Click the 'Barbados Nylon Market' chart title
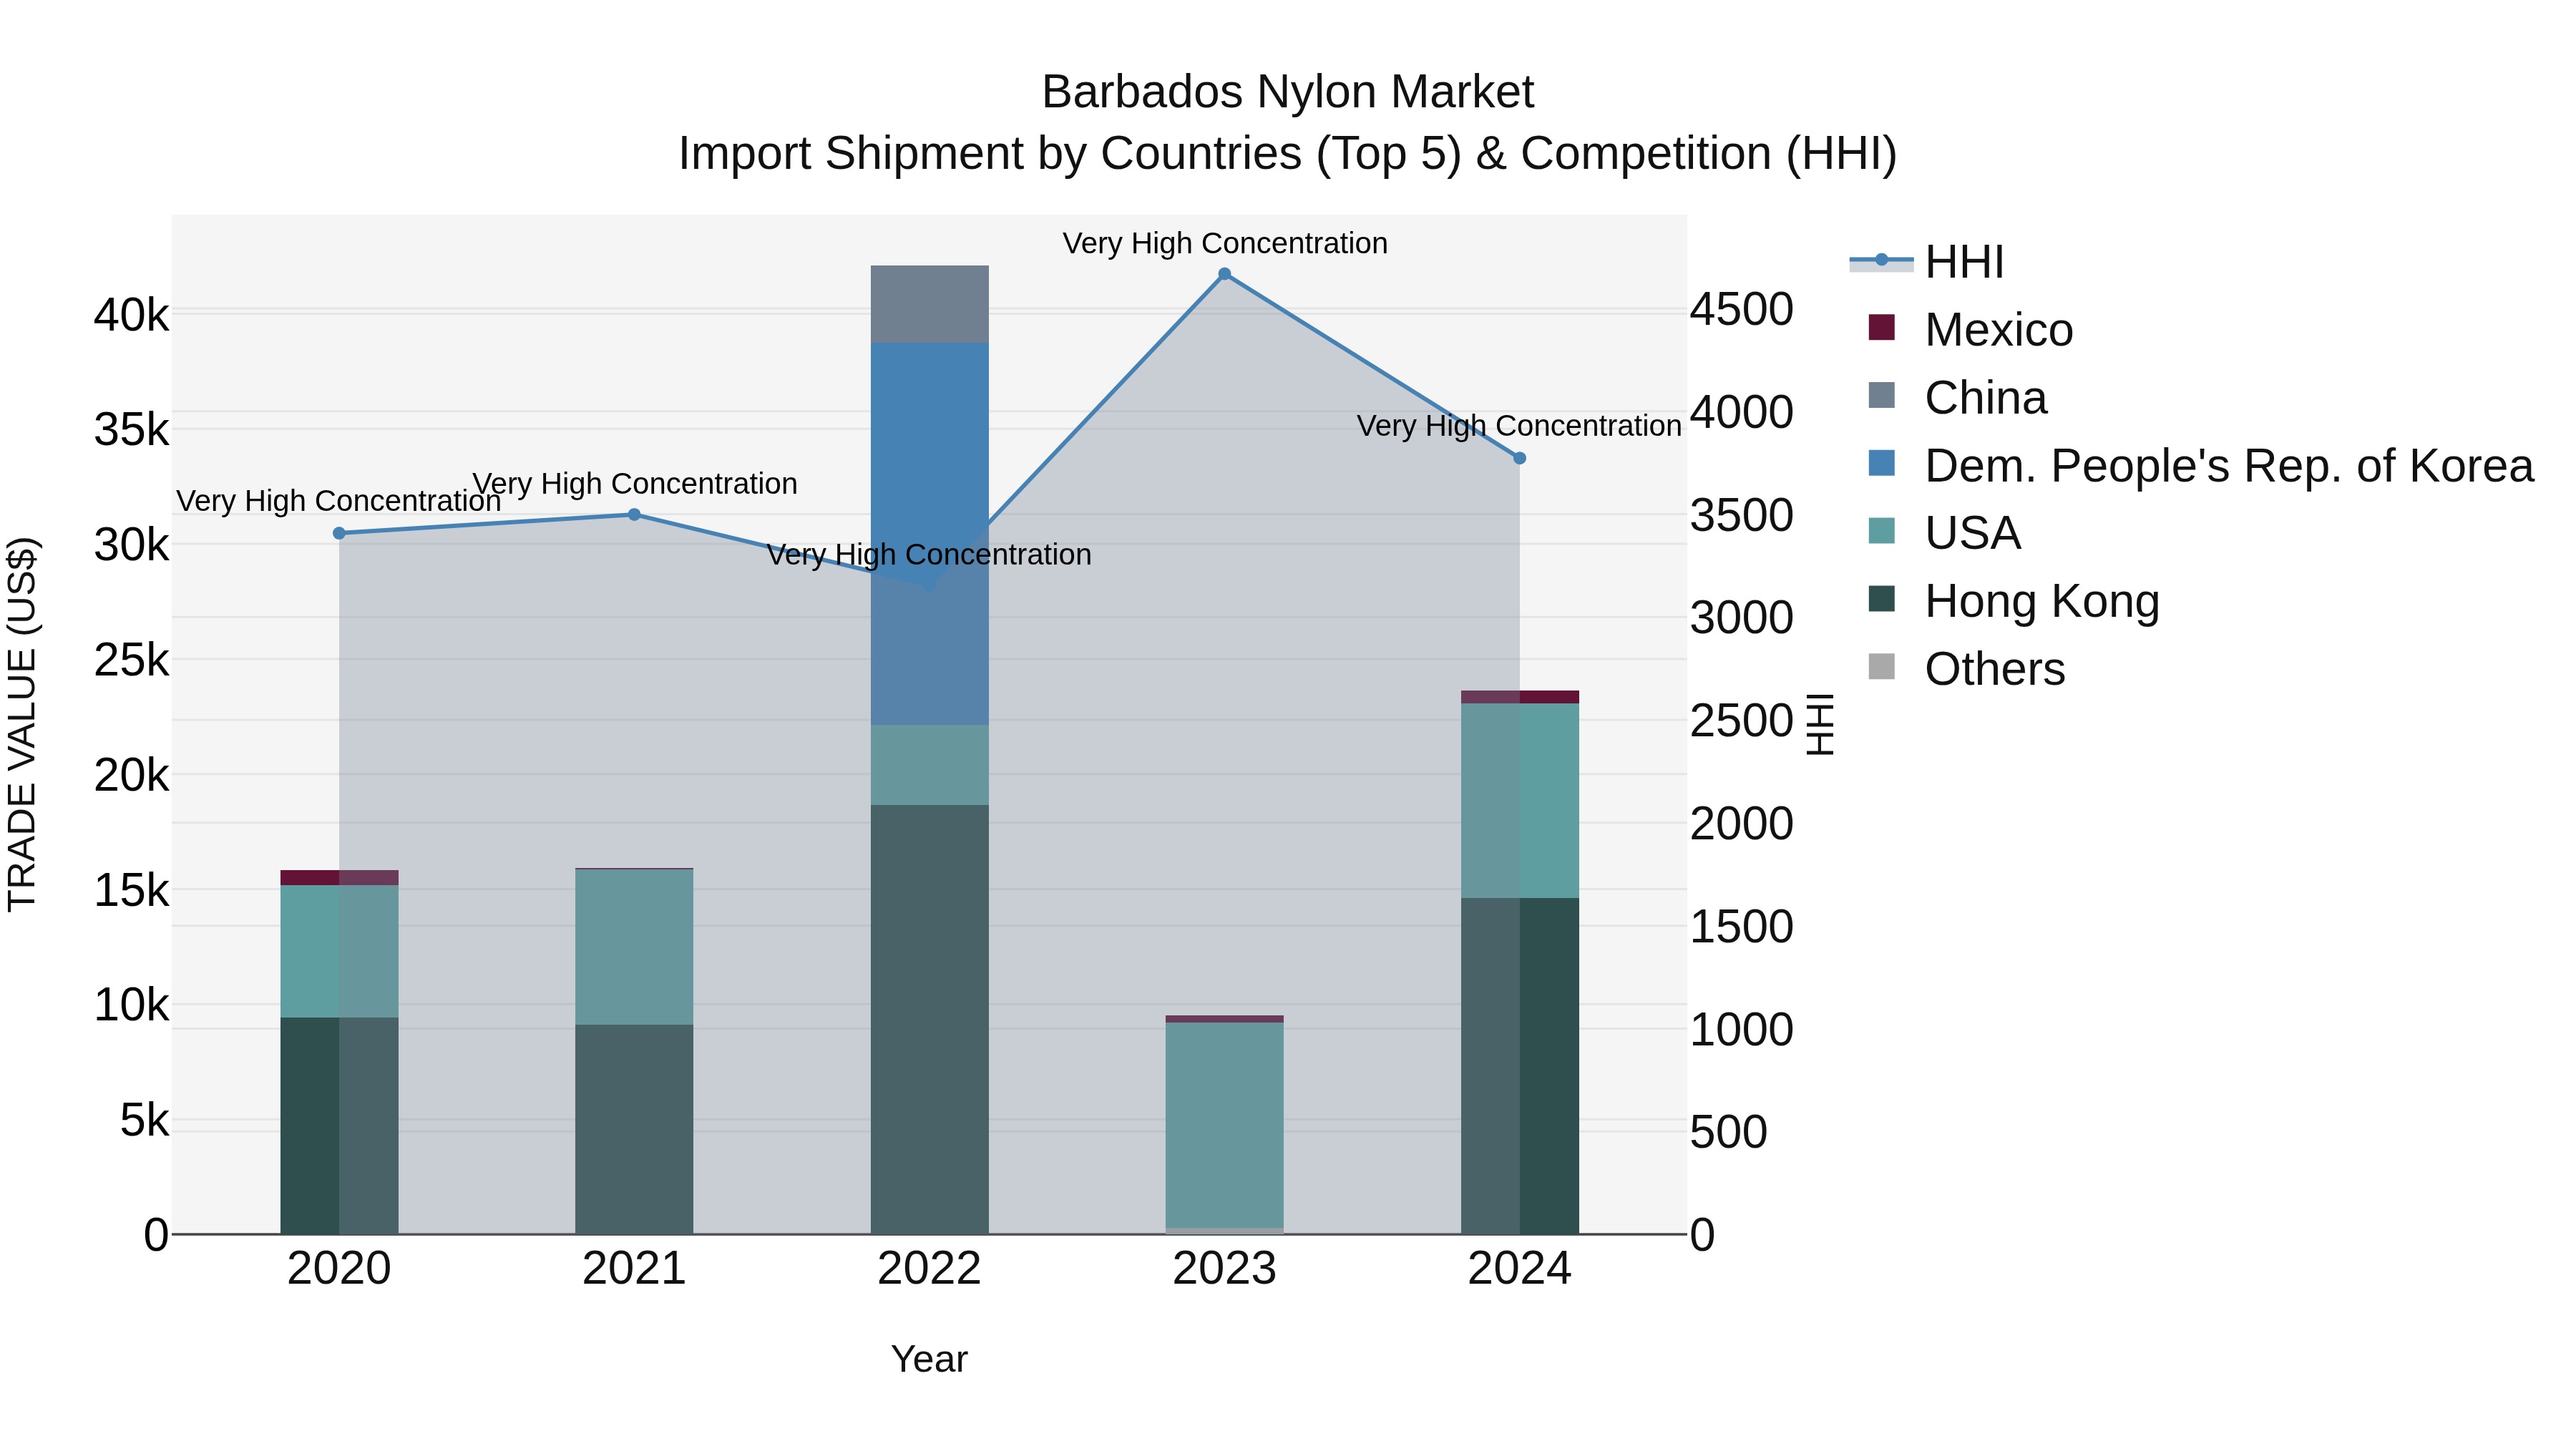 click(x=1288, y=92)
